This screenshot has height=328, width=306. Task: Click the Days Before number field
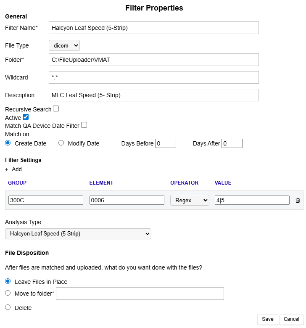(165, 143)
